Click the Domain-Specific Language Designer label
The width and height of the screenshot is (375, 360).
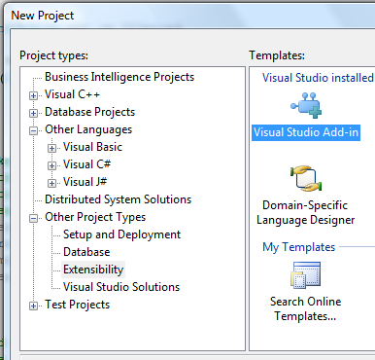(305, 212)
